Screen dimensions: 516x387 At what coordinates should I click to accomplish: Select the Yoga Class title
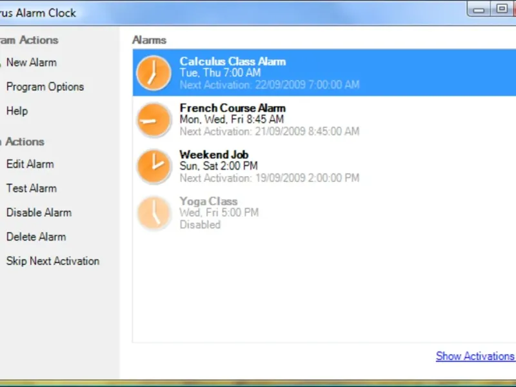tap(208, 201)
